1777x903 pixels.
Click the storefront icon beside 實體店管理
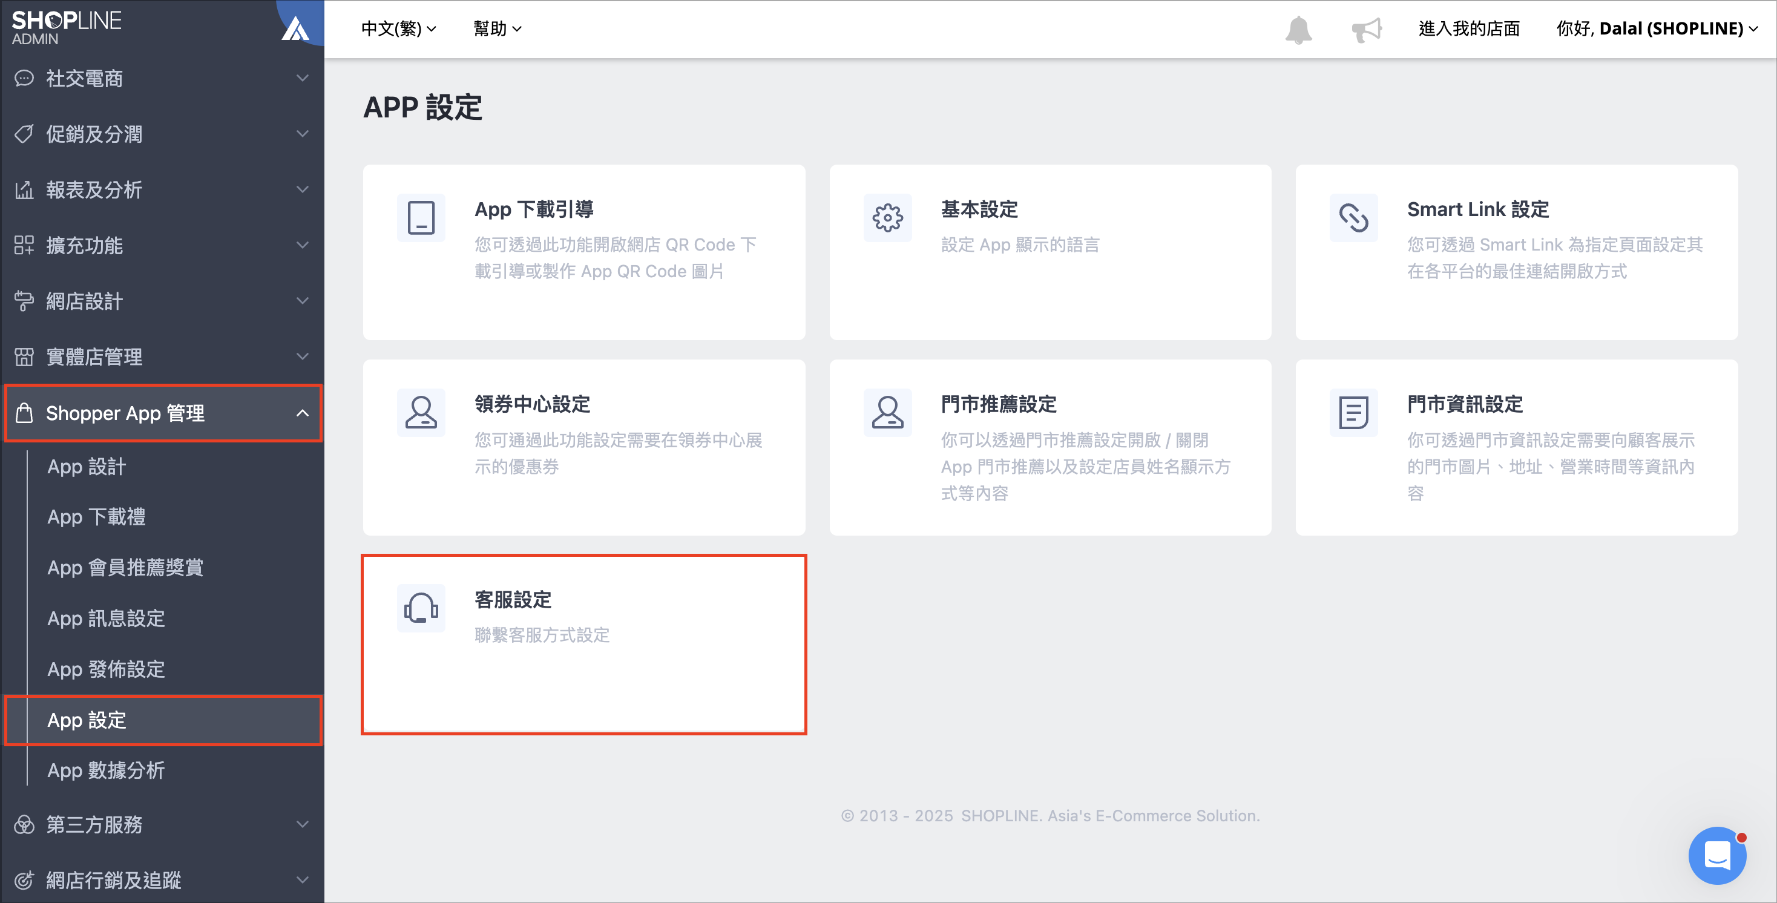24,356
